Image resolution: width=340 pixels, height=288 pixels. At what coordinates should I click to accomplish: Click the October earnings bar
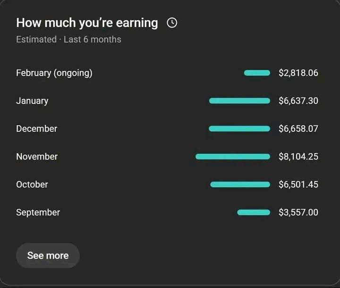[x=240, y=184]
